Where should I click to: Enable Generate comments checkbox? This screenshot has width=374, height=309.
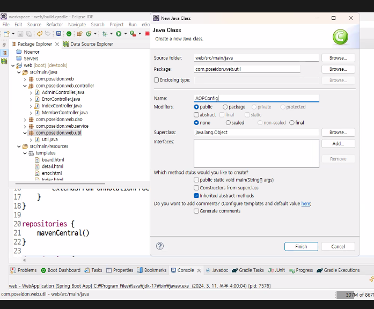click(x=196, y=211)
